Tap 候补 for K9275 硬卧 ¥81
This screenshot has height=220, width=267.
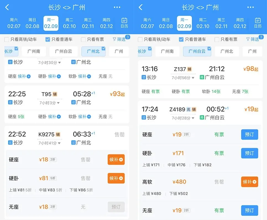coord(116,178)
